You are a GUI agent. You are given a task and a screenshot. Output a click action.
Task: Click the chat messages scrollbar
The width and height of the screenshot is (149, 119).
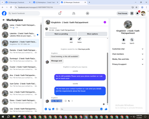(107, 78)
